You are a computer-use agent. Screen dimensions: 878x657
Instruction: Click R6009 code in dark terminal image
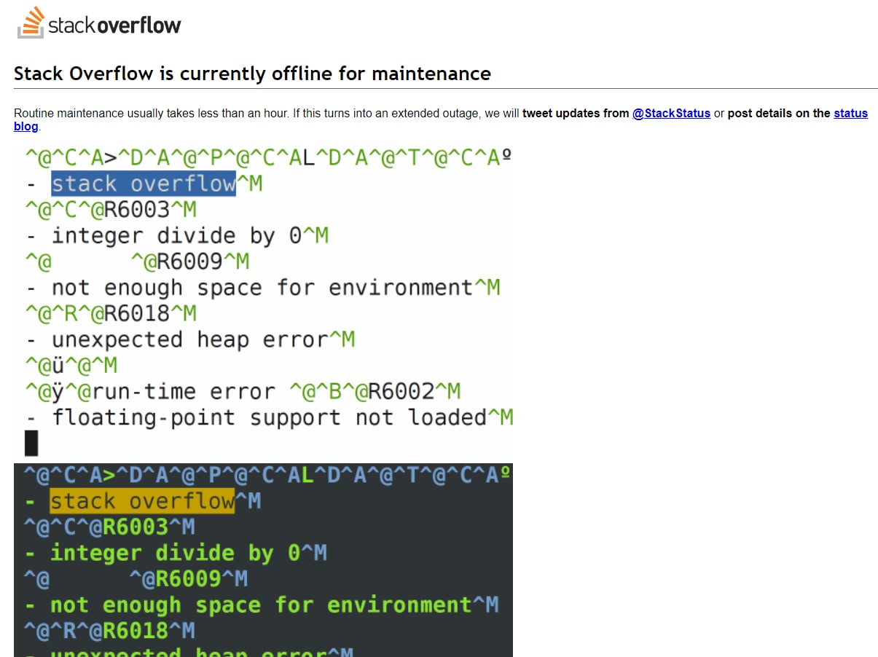point(189,579)
